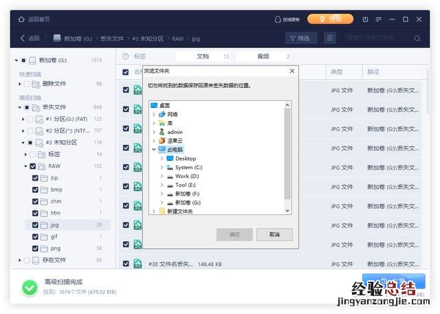Click the orange 升级 upgrade button
The width and height of the screenshot is (440, 314).
(330, 19)
